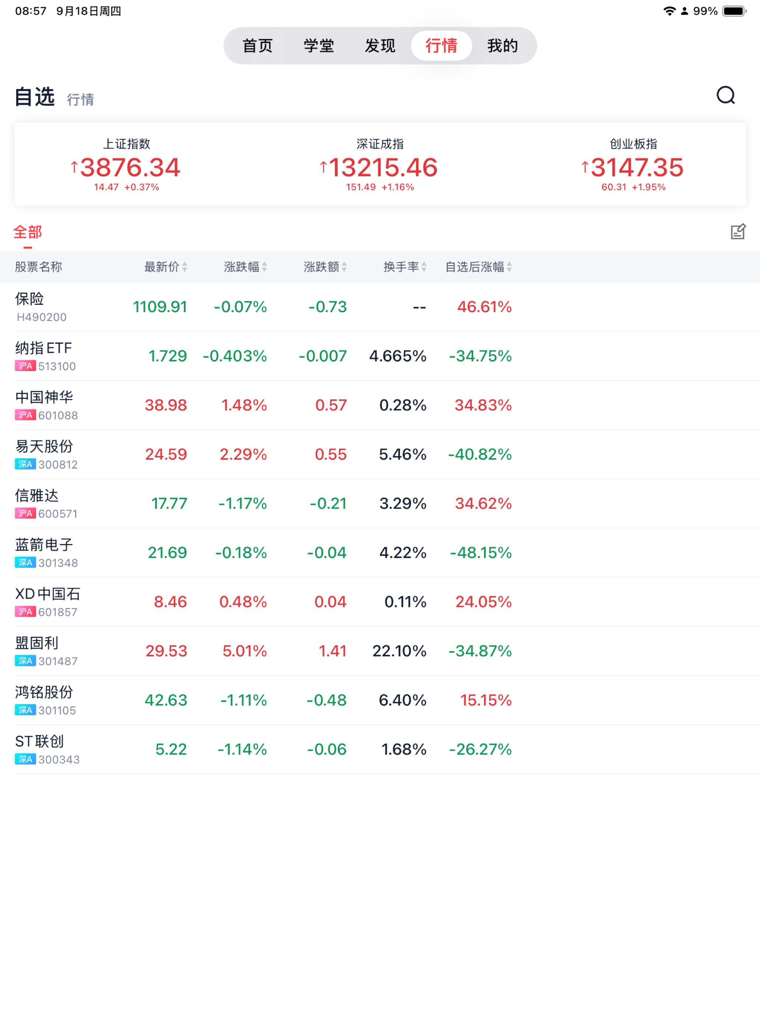Switch to the 首页 tab
Viewport: 760px width, 1013px height.
coord(257,46)
